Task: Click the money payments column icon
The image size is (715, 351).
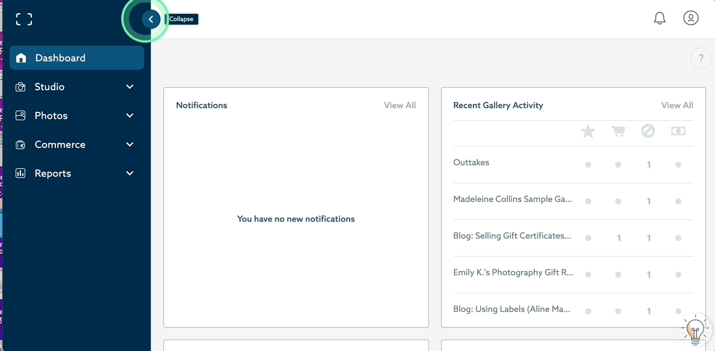Action: point(678,131)
